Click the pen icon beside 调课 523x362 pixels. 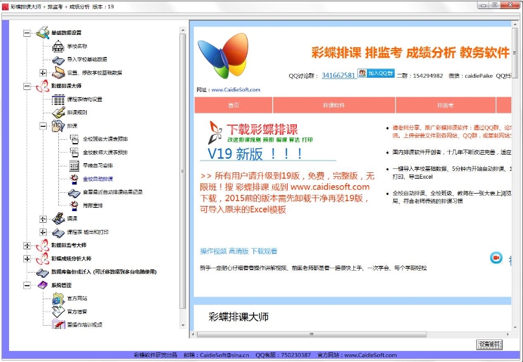(x=58, y=219)
